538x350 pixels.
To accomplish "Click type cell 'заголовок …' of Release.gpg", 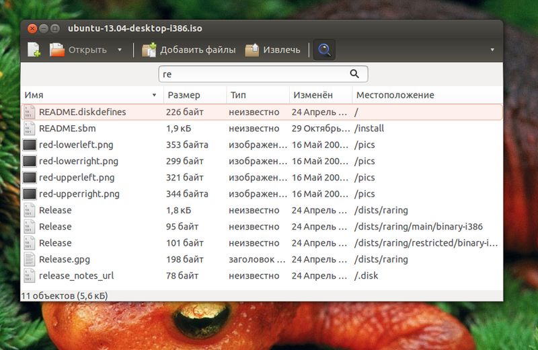I will (x=257, y=259).
